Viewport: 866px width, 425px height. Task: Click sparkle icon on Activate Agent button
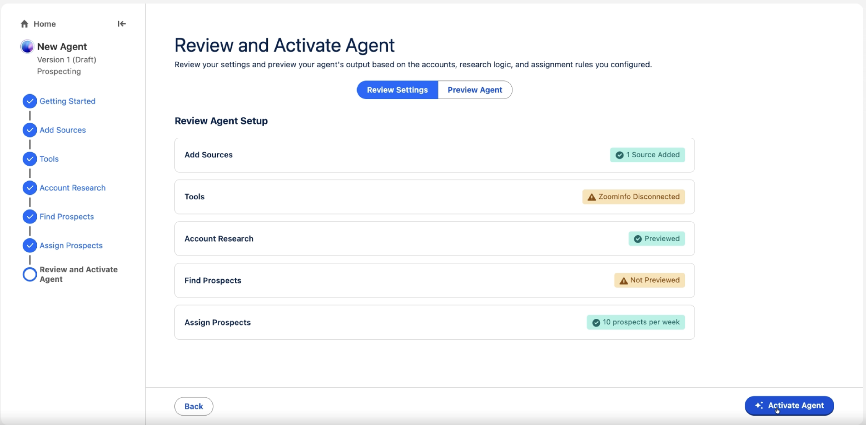[x=759, y=405]
